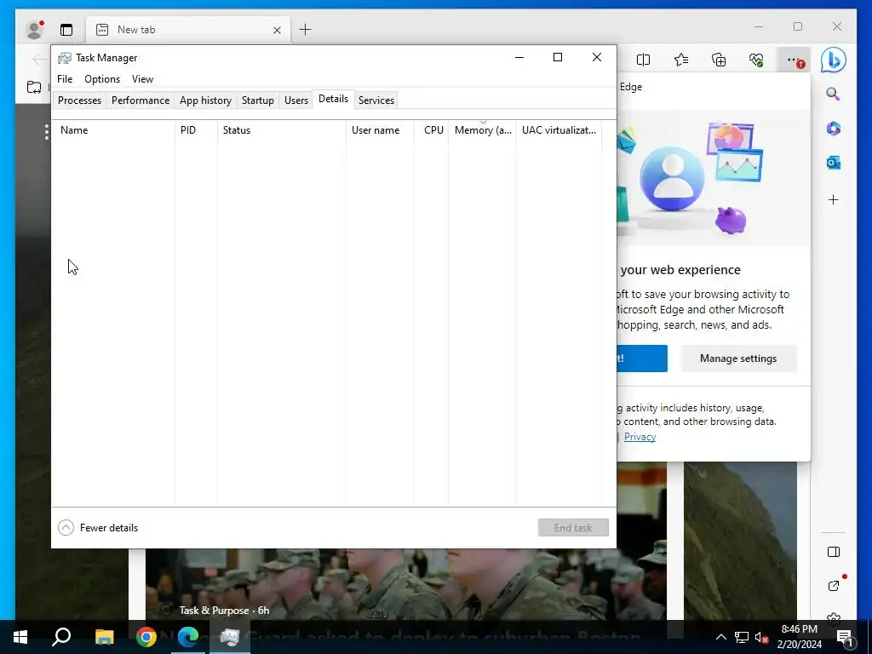This screenshot has height=654, width=872.
Task: Click the End task button
Action: click(573, 528)
